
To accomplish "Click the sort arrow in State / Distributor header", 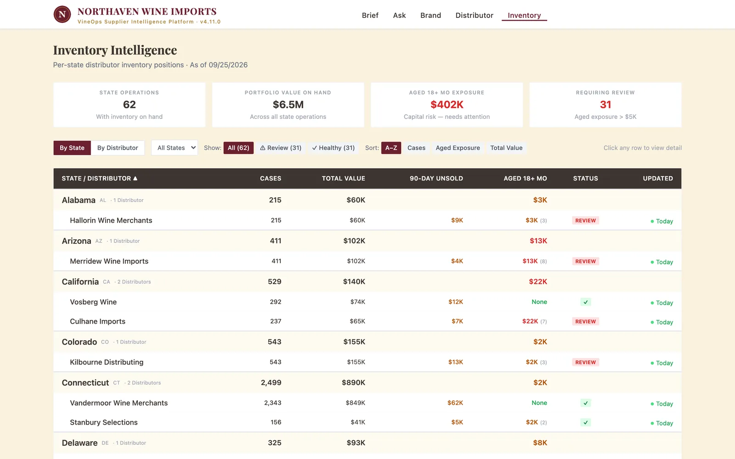I will pyautogui.click(x=135, y=178).
